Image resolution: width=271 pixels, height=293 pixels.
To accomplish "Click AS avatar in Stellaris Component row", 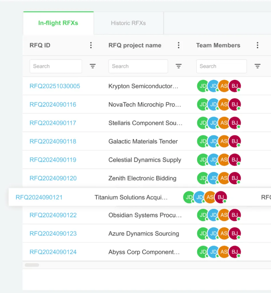I will click(224, 123).
